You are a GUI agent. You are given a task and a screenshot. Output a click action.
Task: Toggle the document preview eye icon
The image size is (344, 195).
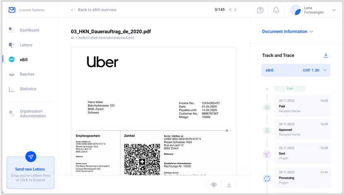point(214,185)
